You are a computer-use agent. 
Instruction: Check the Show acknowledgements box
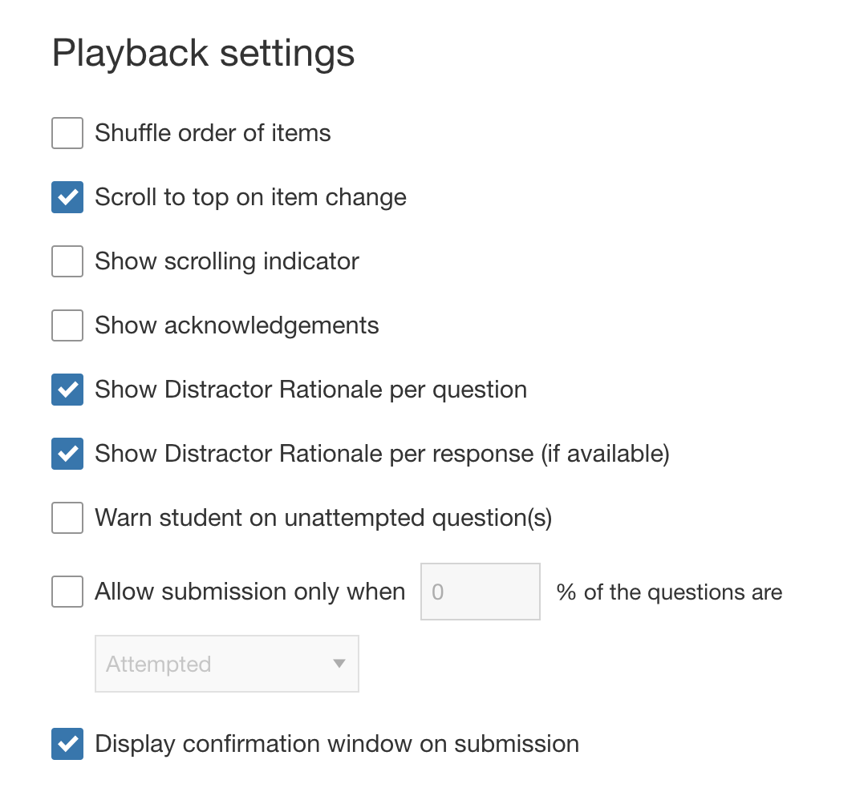pyautogui.click(x=67, y=325)
